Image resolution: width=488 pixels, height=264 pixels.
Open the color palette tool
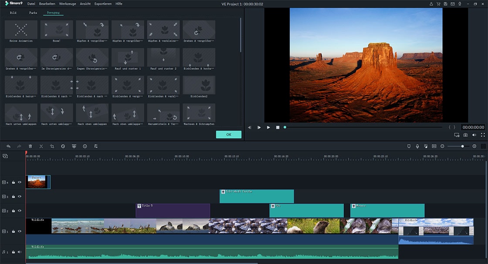63,146
